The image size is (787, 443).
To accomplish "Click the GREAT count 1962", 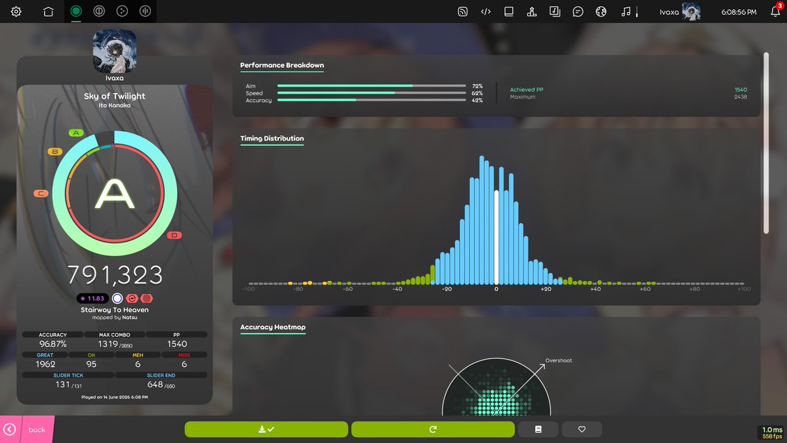I will [46, 364].
